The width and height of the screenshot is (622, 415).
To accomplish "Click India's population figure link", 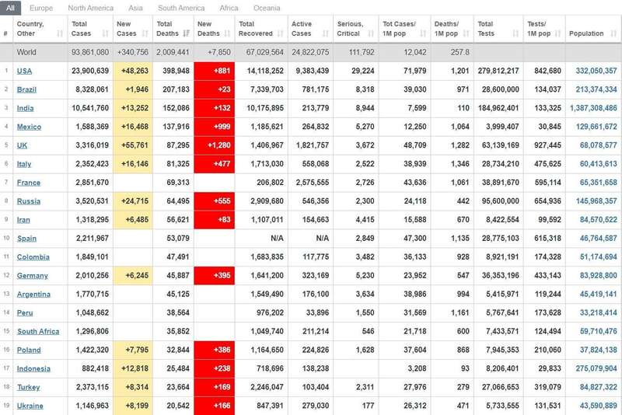I will [592, 109].
